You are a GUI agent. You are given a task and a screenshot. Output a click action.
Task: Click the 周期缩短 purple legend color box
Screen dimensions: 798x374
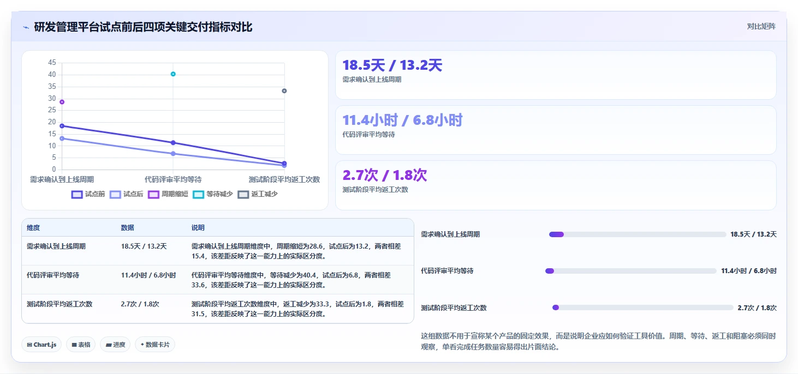coord(153,194)
